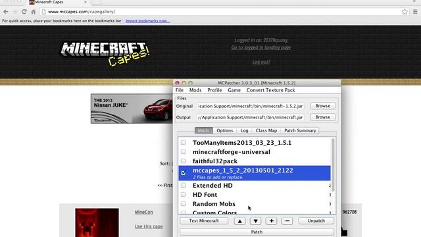The image size is (421, 237).
Task: Move selected mod down with down arrow
Action: [256, 221]
